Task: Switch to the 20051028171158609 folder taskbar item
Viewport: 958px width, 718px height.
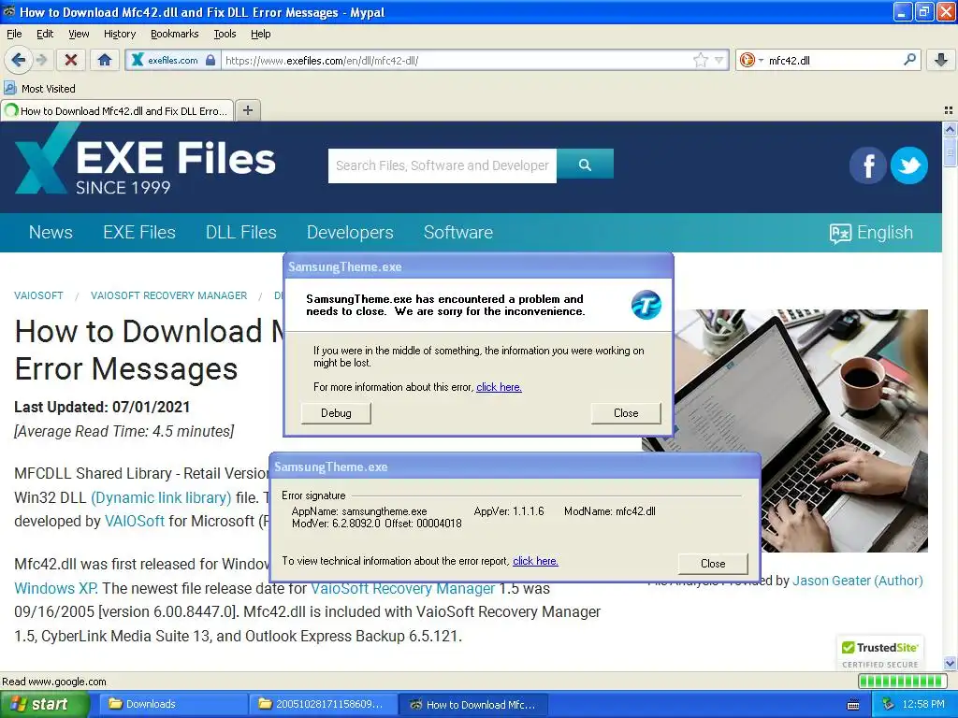Action: [x=323, y=704]
